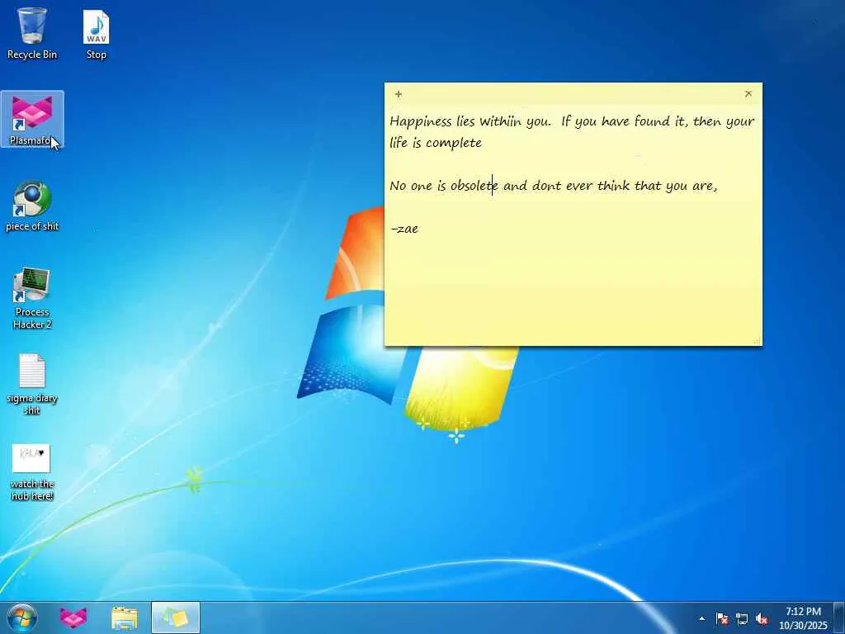This screenshot has width=845, height=634.
Task: Add a new sticky note with plus
Action: tap(399, 94)
